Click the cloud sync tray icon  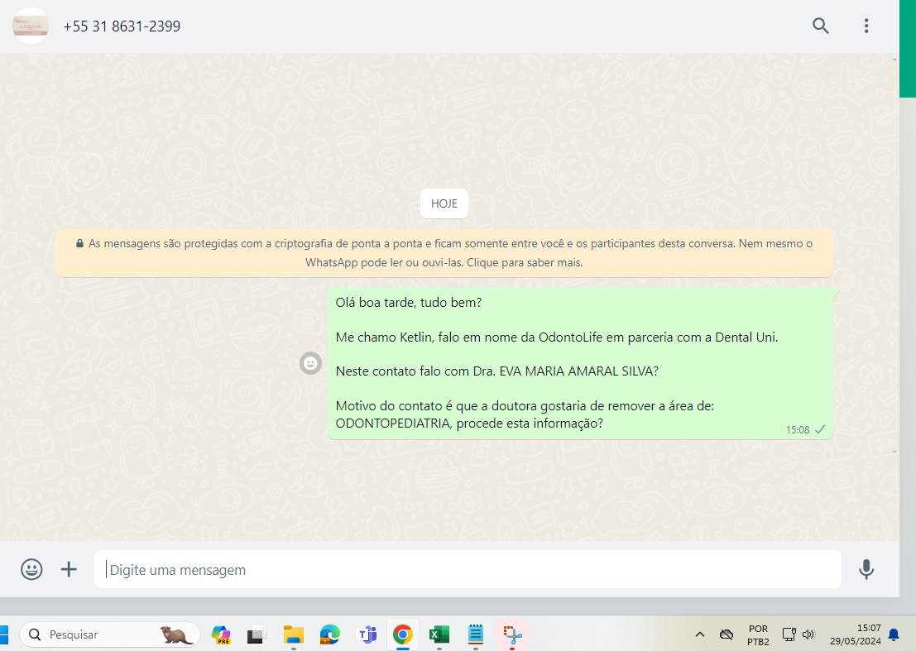click(x=727, y=634)
